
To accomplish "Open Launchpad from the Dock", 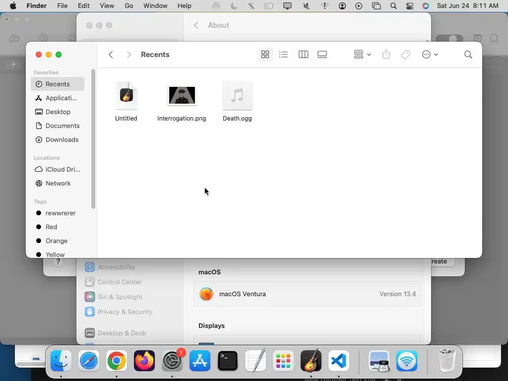I will click(x=283, y=361).
